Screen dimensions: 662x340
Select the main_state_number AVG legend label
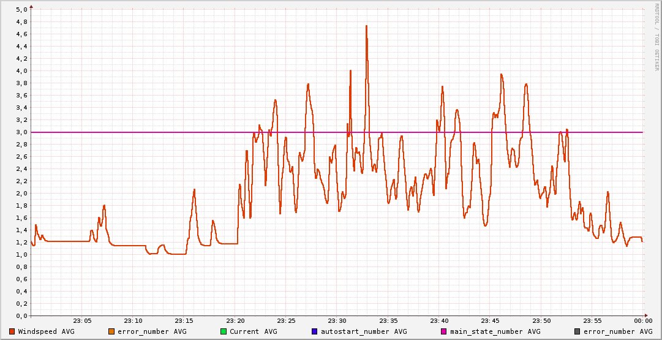[495, 331]
